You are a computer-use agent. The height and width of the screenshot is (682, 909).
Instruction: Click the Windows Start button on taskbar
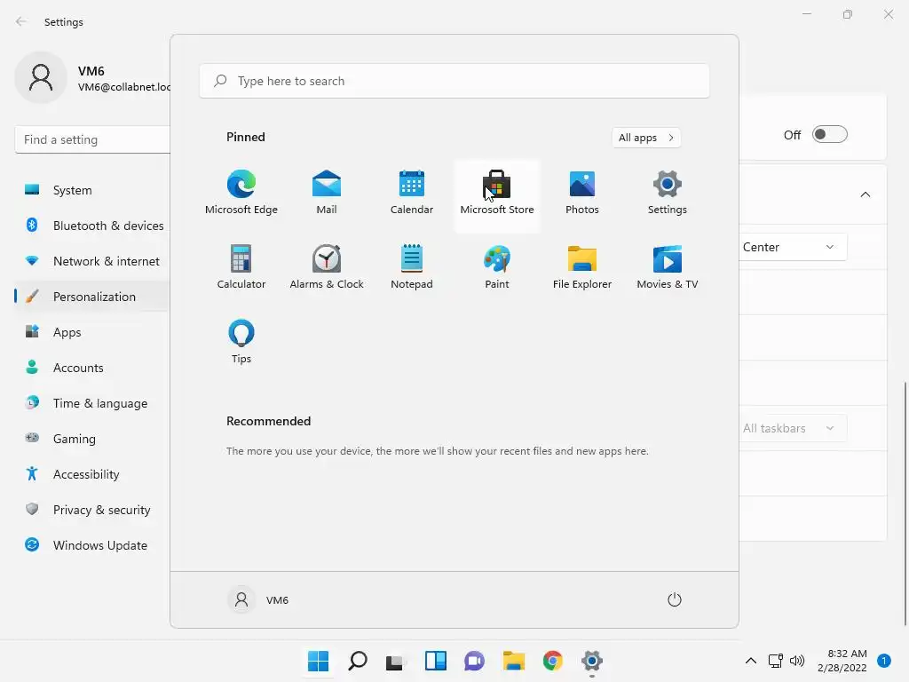coord(319,661)
